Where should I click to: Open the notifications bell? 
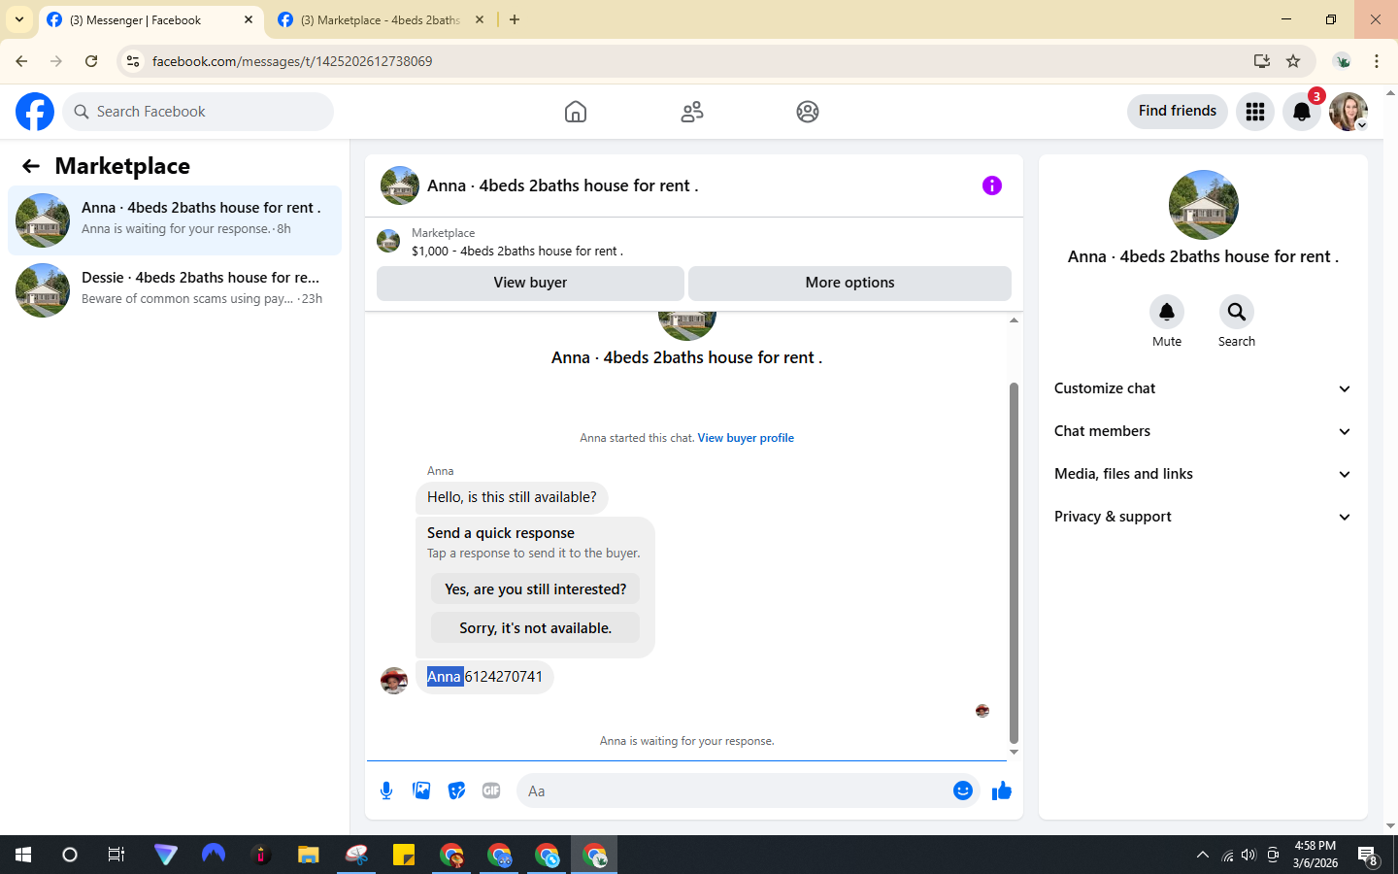coord(1302,112)
